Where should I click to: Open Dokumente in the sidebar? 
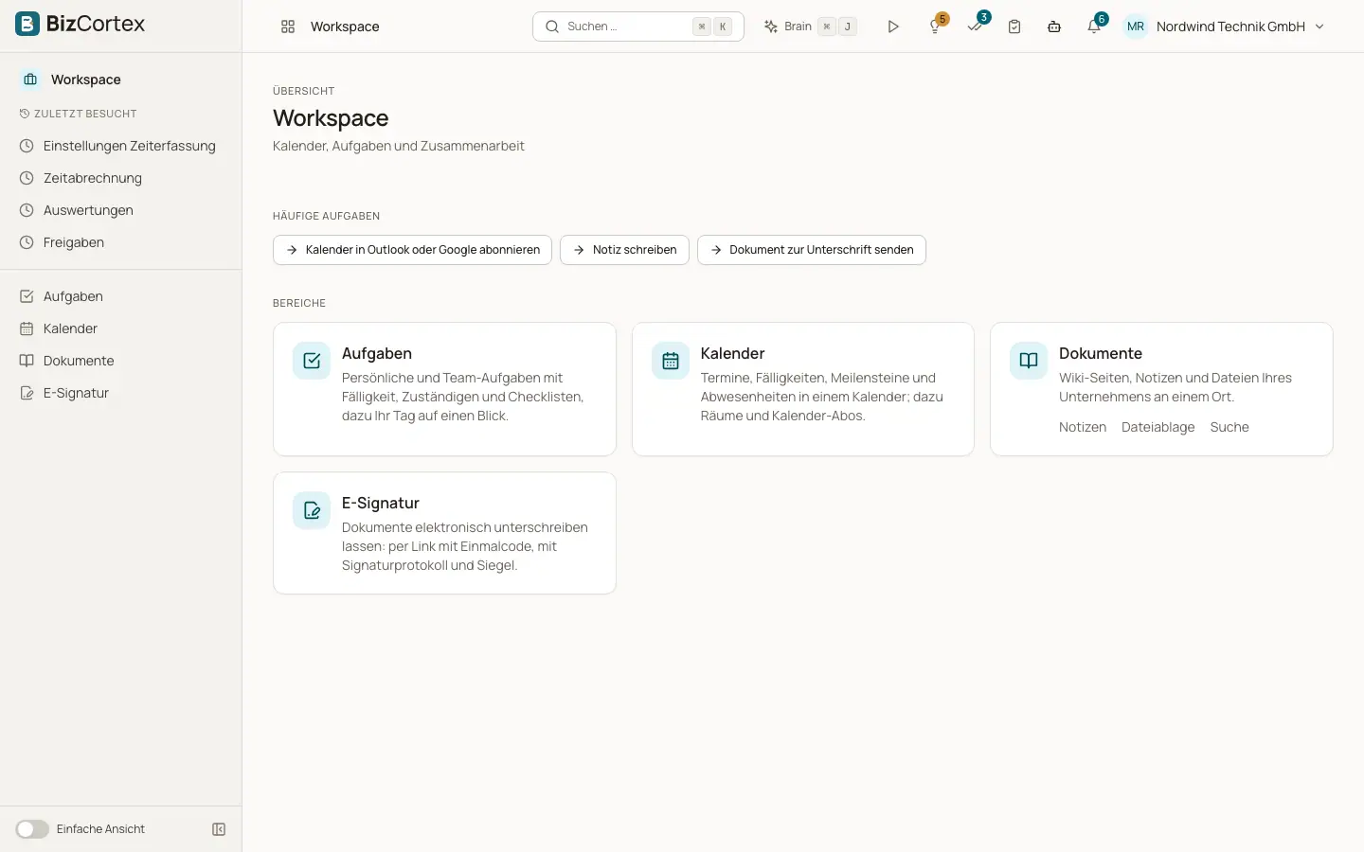click(120, 361)
